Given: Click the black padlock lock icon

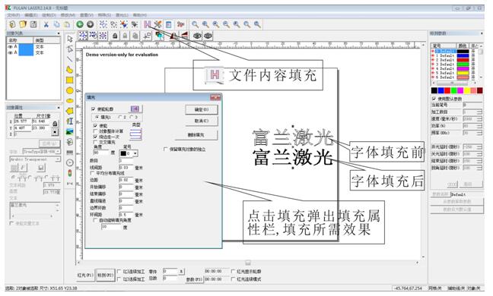Looking at the screenshot, I should coord(115,36).
